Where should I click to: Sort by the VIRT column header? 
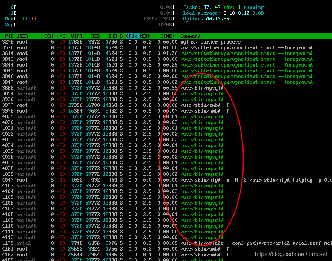click(77, 36)
